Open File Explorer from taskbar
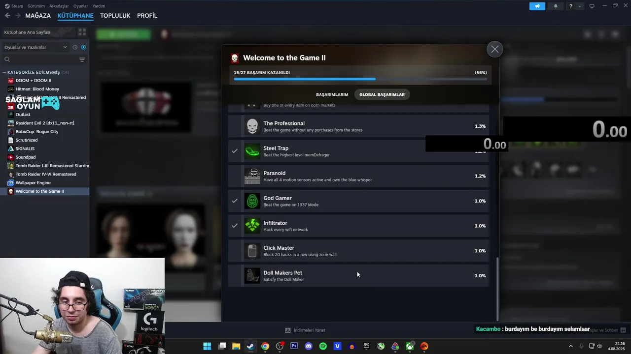 236,346
